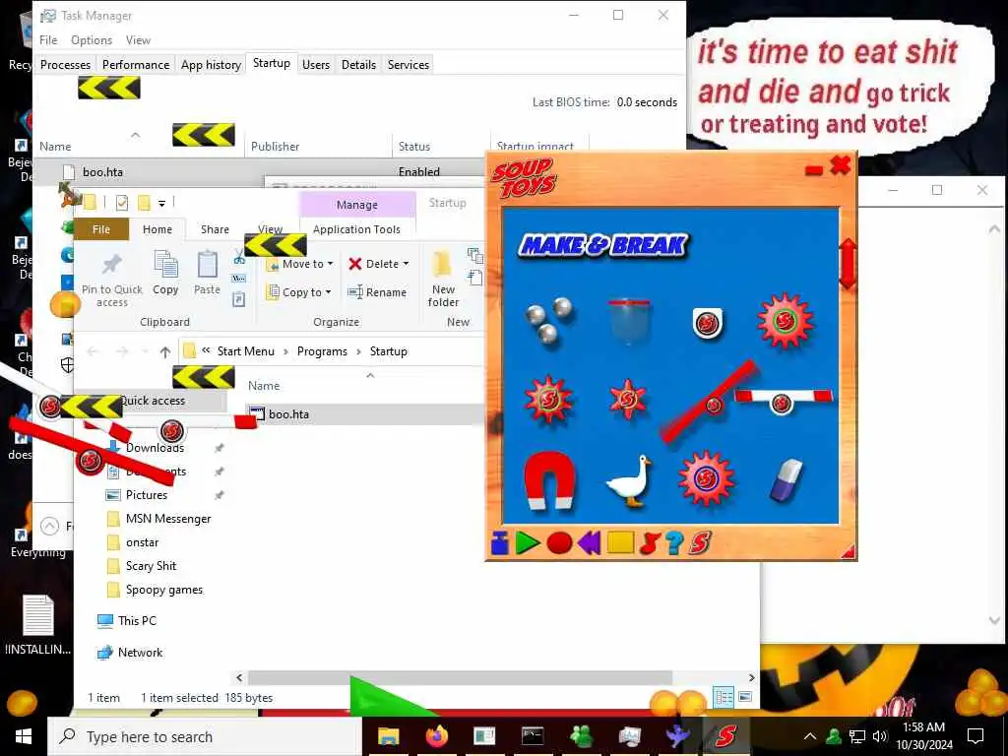1008x756 pixels.
Task: Switch to the Processes tab
Action: (65, 64)
